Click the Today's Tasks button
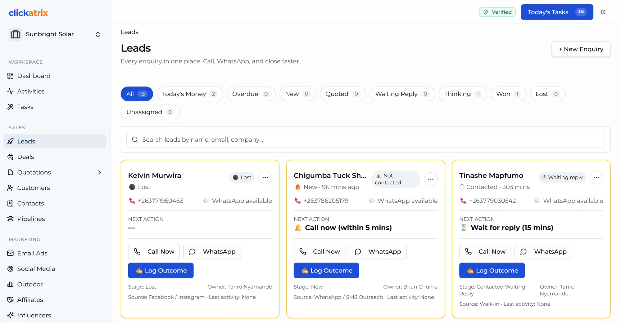621x323 pixels. point(557,12)
